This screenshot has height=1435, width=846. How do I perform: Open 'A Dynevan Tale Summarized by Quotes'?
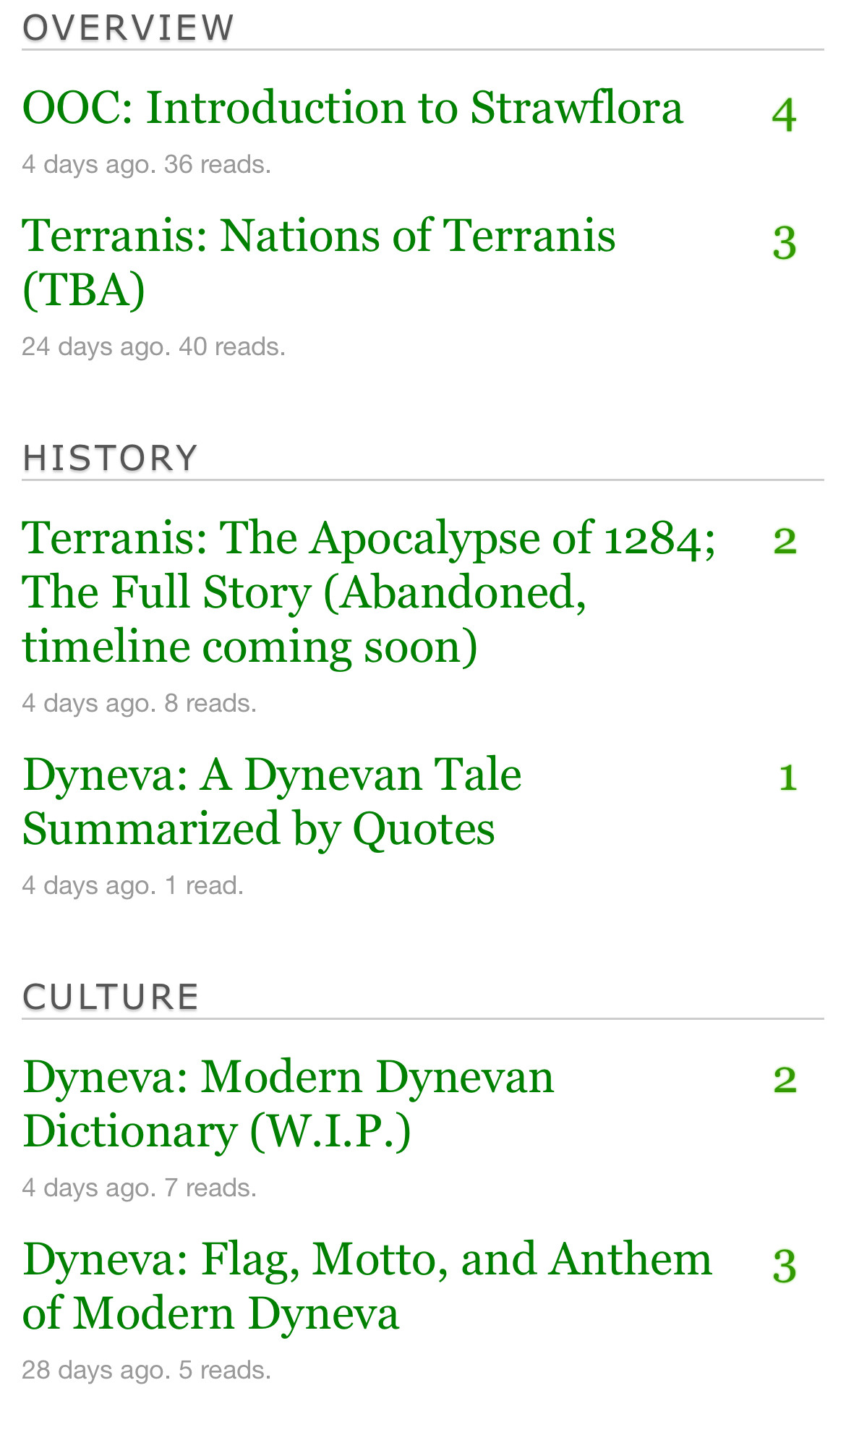[272, 801]
